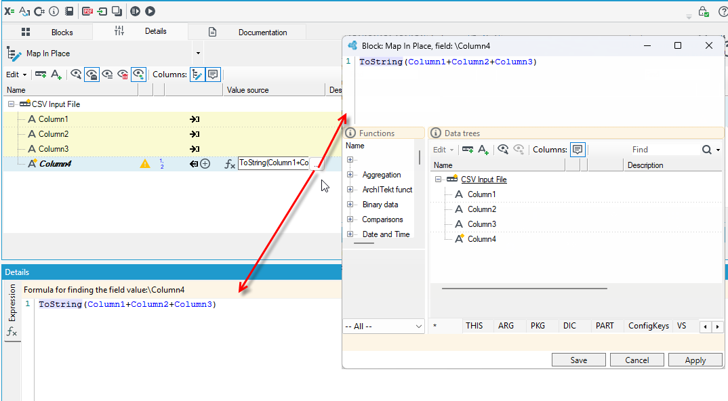
Task: Toggle the mapping column button beside Columns label
Action: [197, 75]
